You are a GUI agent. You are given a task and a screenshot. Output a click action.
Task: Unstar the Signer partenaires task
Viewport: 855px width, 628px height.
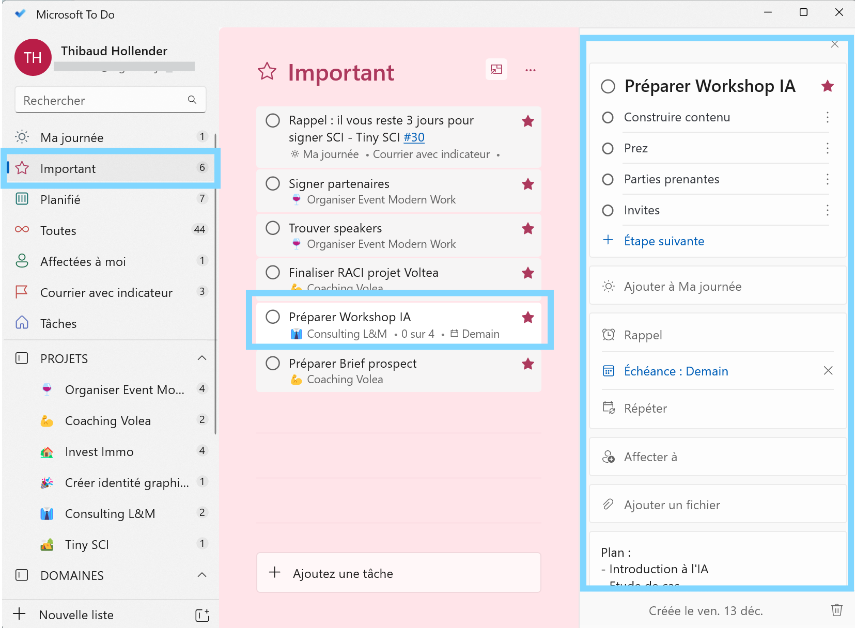click(x=527, y=184)
